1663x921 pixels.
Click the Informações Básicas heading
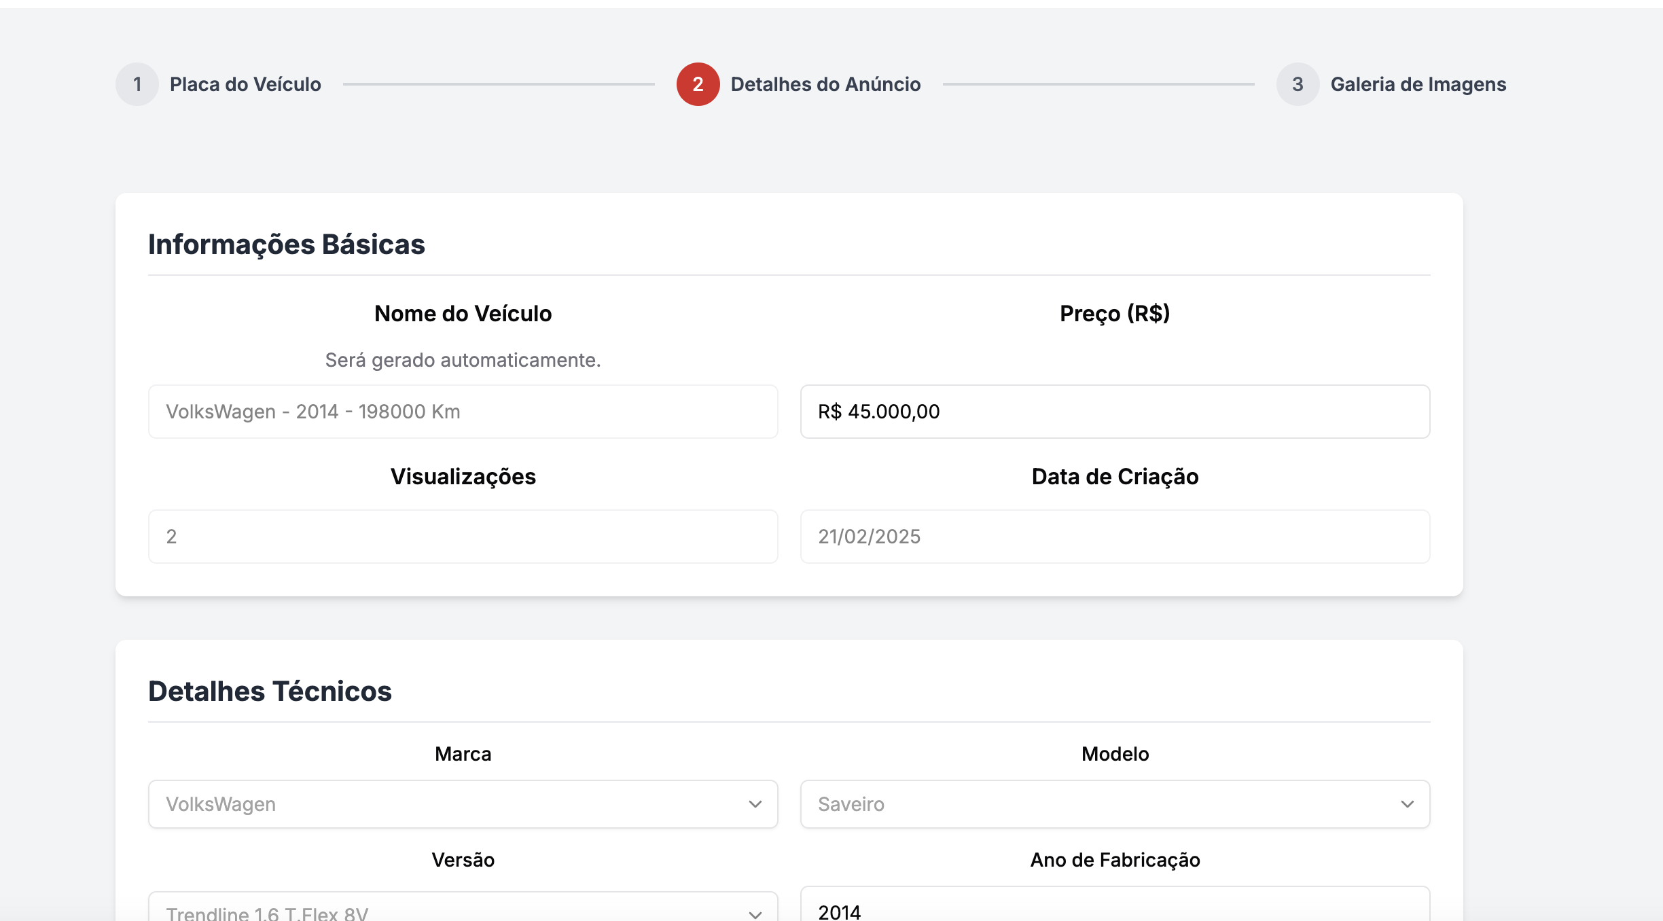tap(286, 245)
